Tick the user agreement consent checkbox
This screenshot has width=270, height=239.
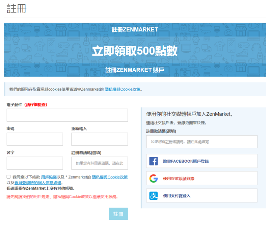[x=8, y=177]
